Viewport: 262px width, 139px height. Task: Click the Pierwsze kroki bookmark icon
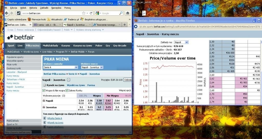click(x=29, y=19)
